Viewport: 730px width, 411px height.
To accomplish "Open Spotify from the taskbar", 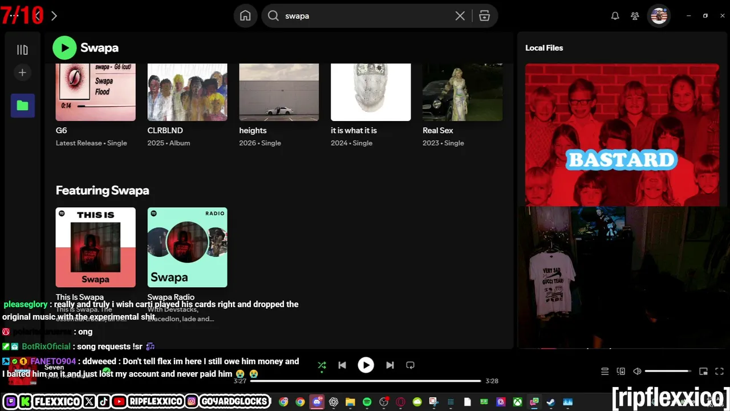I will pos(367,402).
